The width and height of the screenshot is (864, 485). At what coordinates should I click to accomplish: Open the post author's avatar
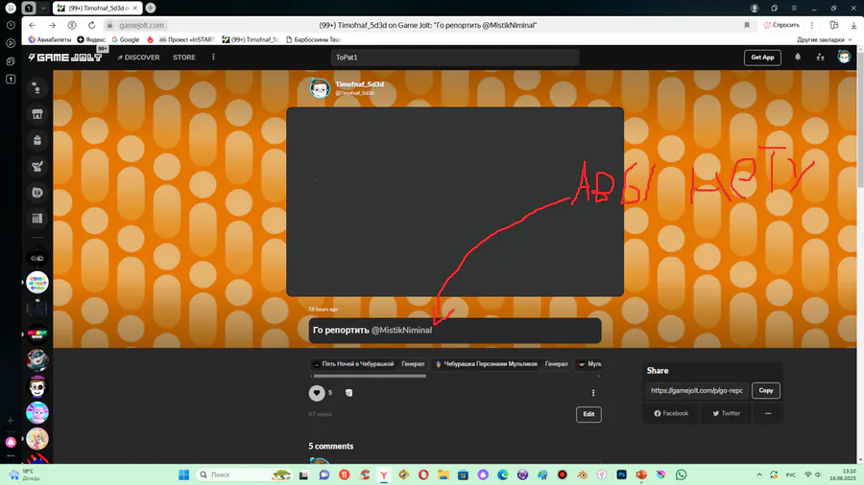tap(320, 88)
